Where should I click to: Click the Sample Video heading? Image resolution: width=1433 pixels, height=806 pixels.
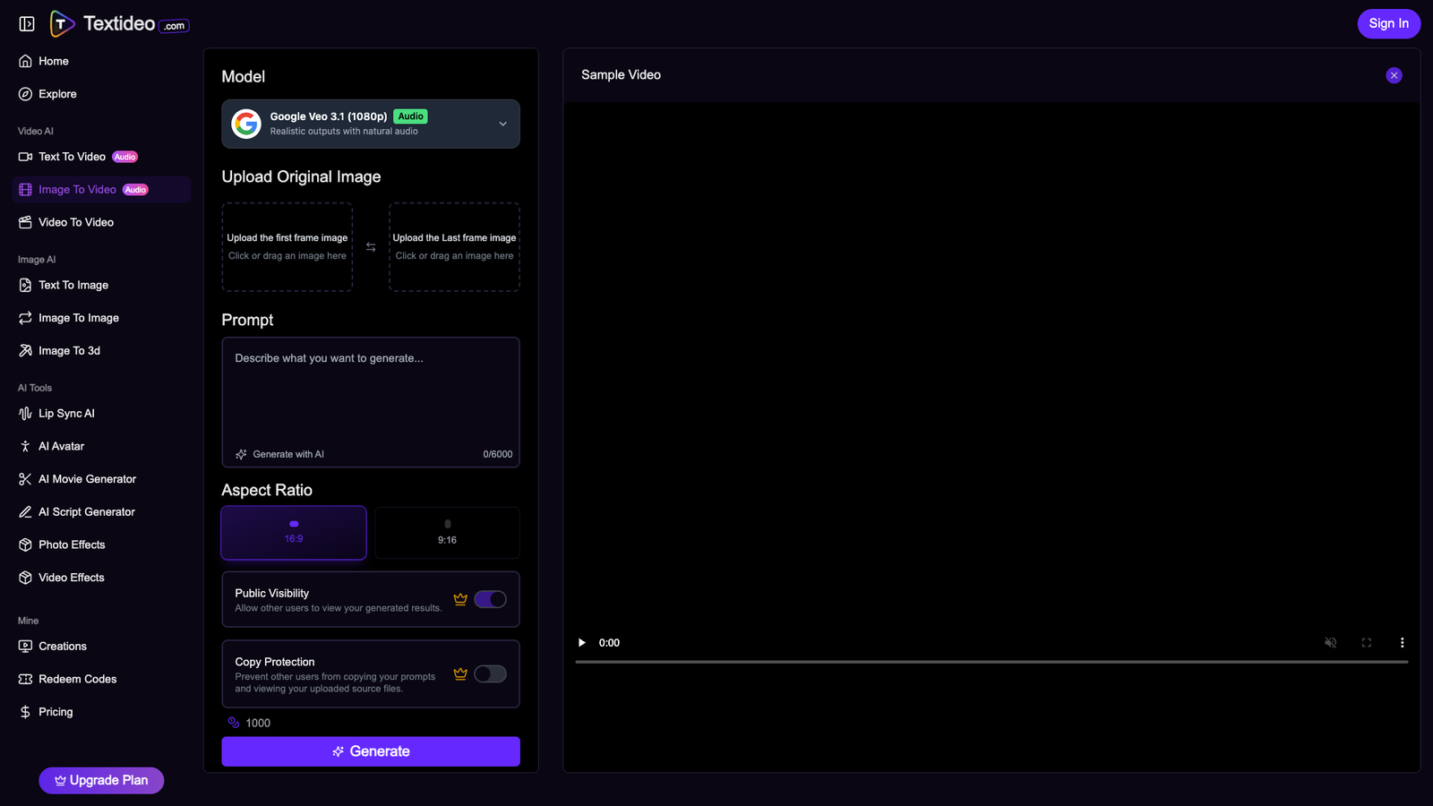click(x=621, y=75)
